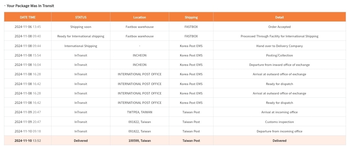Select the TWTPEA, TAIWAN location cell

[x=139, y=112]
